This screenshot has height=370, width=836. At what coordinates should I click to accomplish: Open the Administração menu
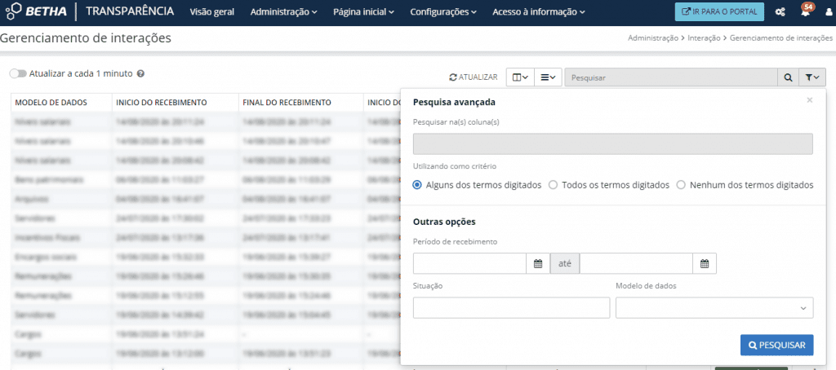point(284,12)
